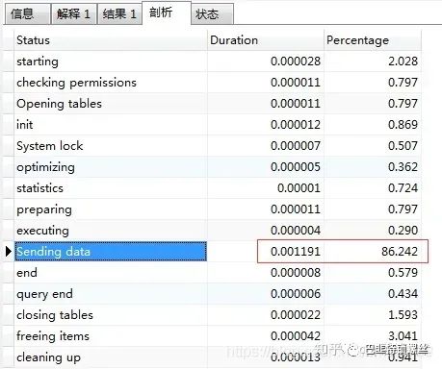Select the 剖析 tab
Screen dimensions: 442x369
pyautogui.click(x=167, y=12)
